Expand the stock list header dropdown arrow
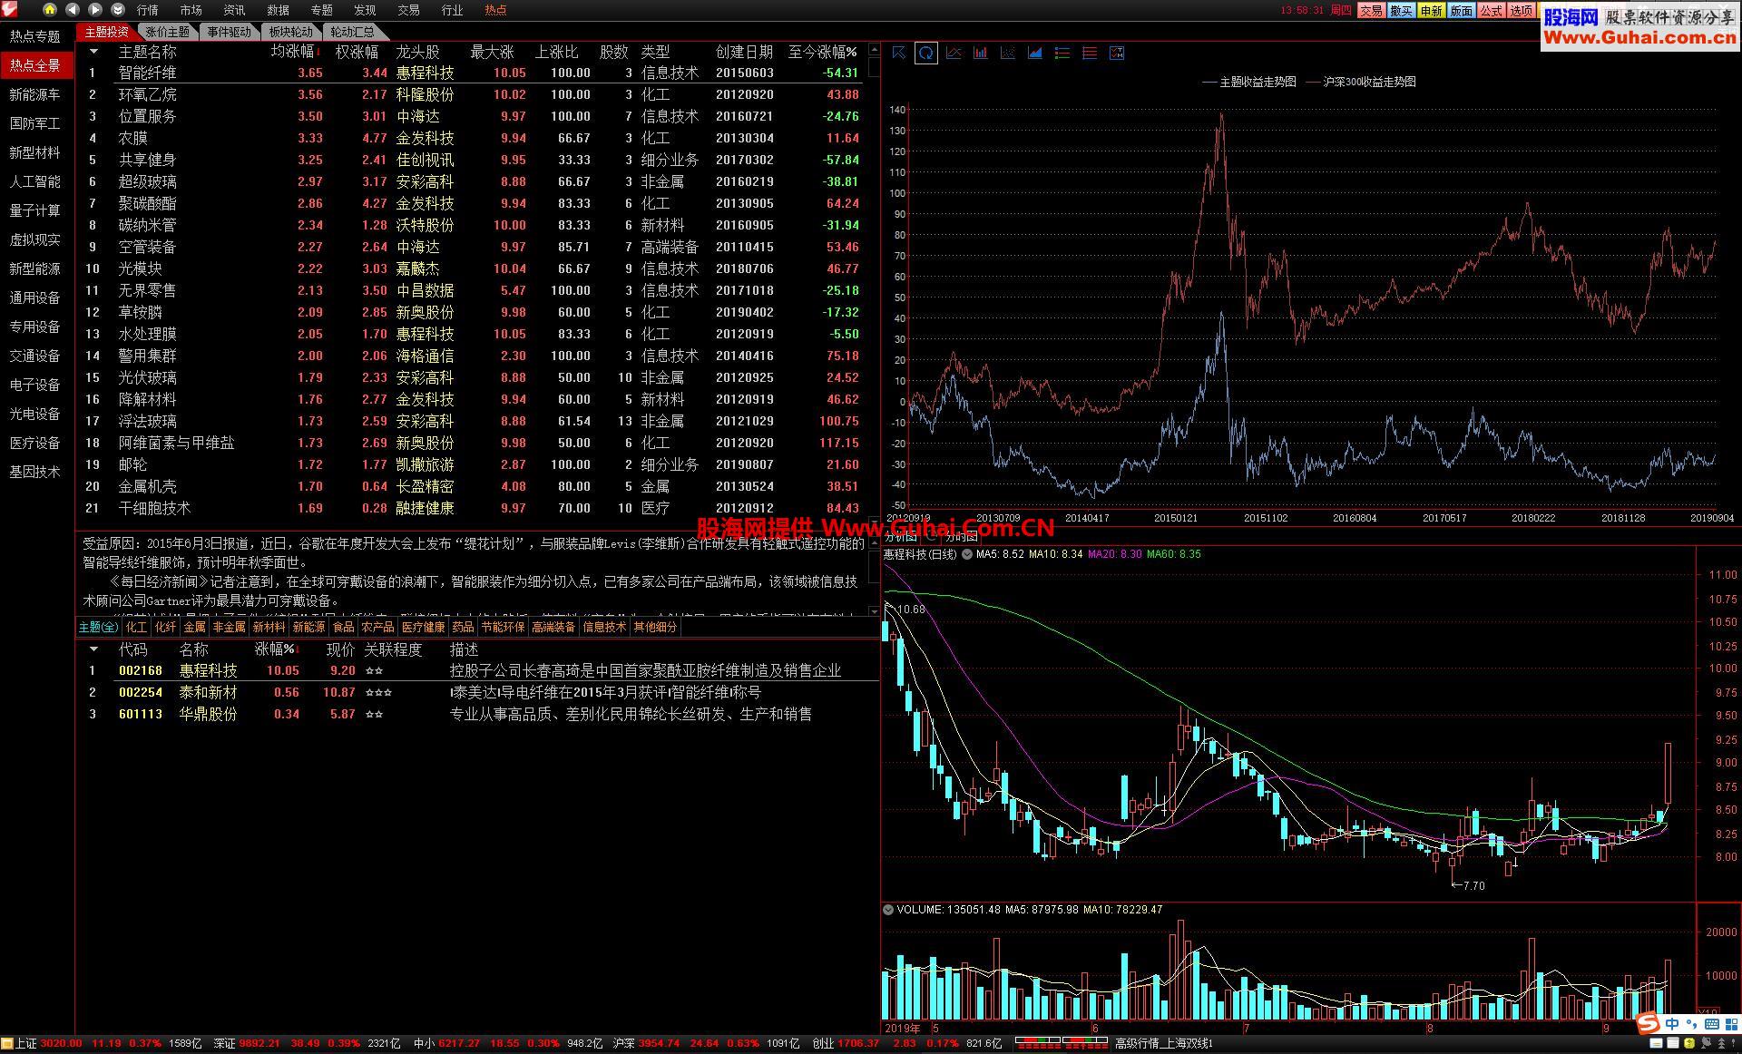Viewport: 1742px width, 1054px height. click(x=93, y=649)
